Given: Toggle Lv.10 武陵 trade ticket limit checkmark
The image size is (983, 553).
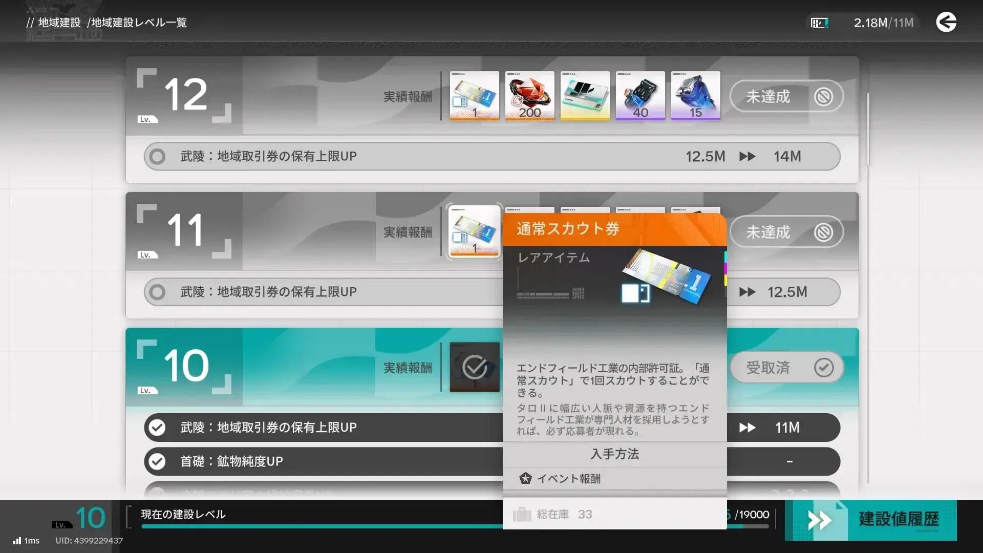Looking at the screenshot, I should point(157,428).
